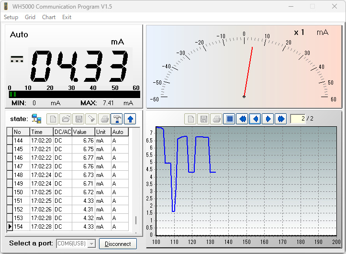
Task: Click the grid open folder icon
Action: pos(65,119)
